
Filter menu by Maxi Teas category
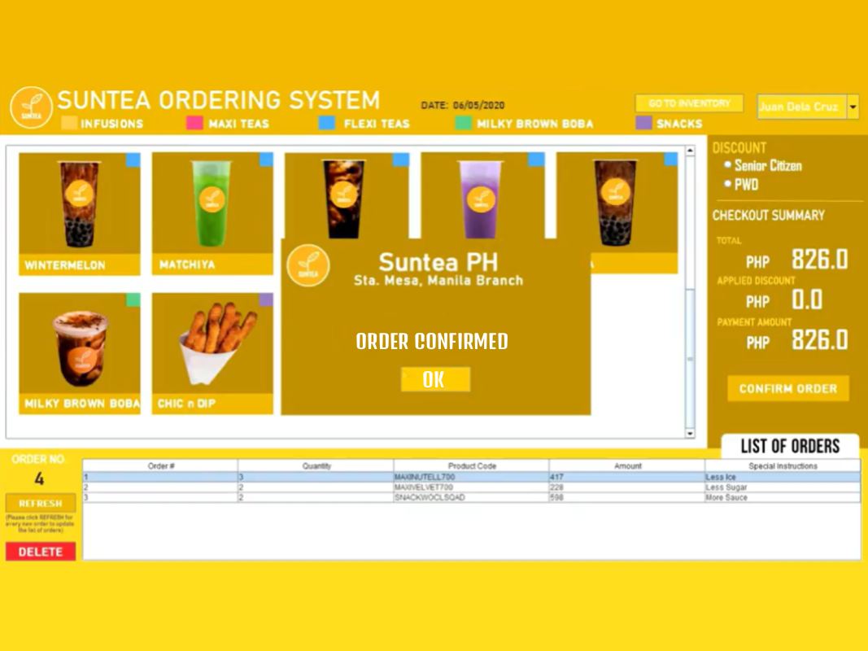pos(238,124)
